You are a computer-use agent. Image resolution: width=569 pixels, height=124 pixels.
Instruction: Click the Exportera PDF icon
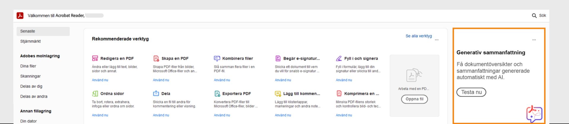point(217,94)
